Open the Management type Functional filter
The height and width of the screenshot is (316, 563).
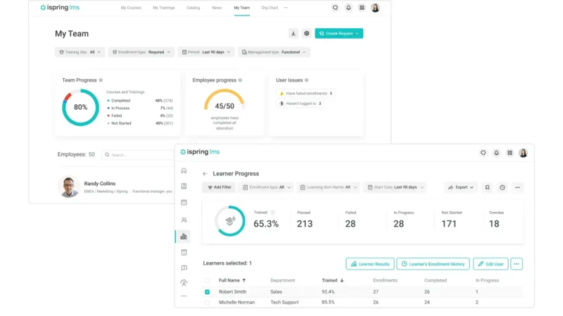[274, 52]
